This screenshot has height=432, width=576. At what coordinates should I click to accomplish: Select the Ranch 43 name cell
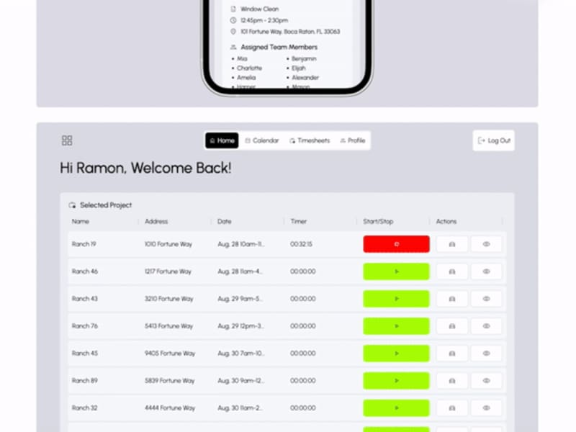coord(85,299)
